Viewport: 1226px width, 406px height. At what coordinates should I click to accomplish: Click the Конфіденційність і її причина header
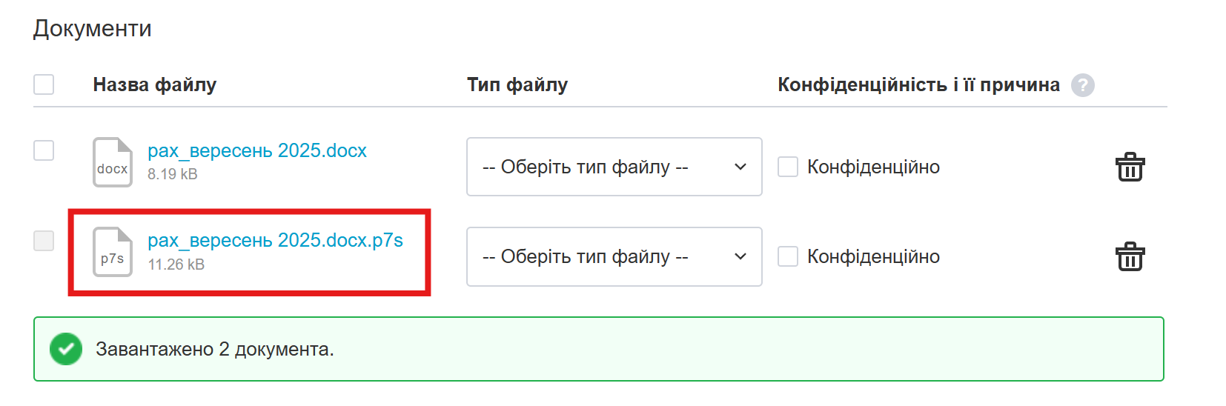(x=918, y=84)
